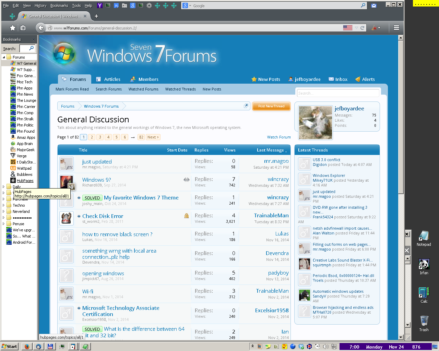This screenshot has width=439, height=351.
Task: Expand the Daily bookmark folder
Action: coord(4,187)
